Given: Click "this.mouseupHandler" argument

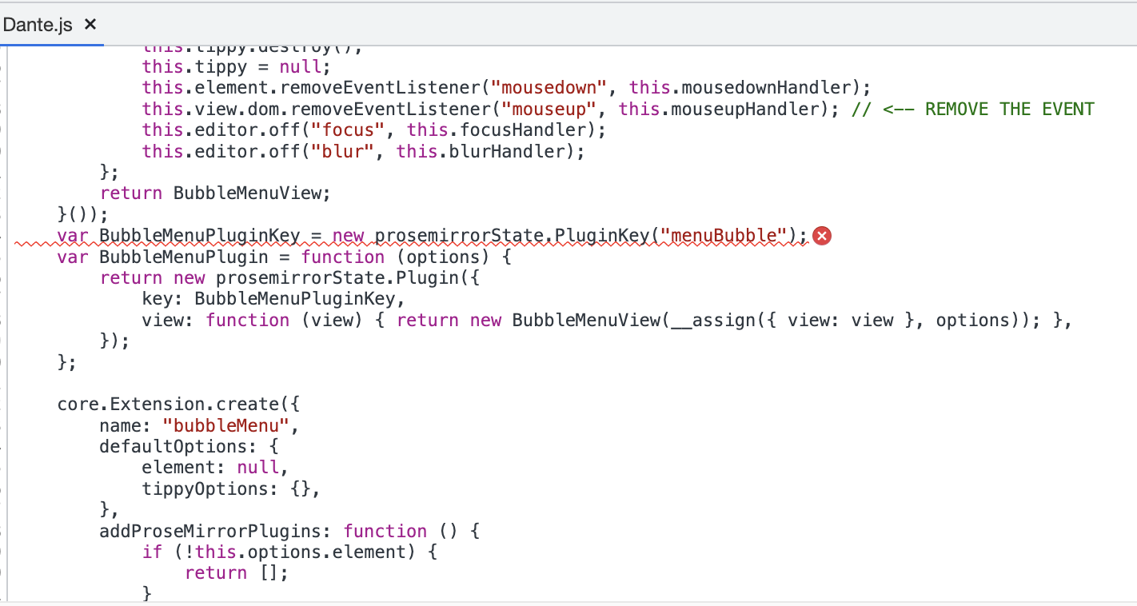Looking at the screenshot, I should [720, 109].
